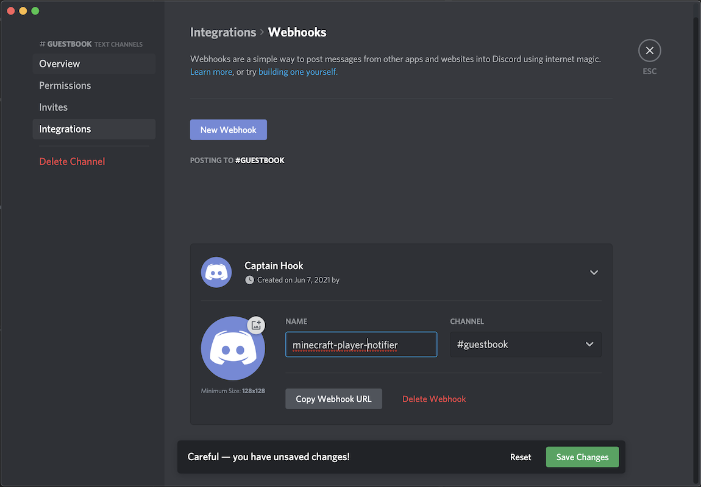Open the Permissions settings section
The width and height of the screenshot is (701, 487).
point(94,85)
